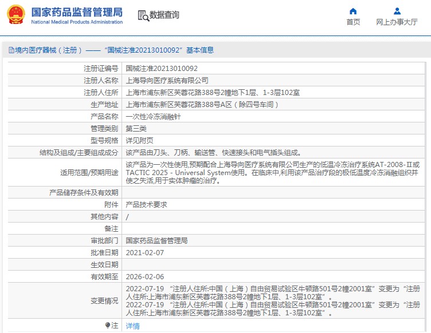The width and height of the screenshot is (431, 333).
Task: Go to 首页 home link
Action: coord(353,22)
